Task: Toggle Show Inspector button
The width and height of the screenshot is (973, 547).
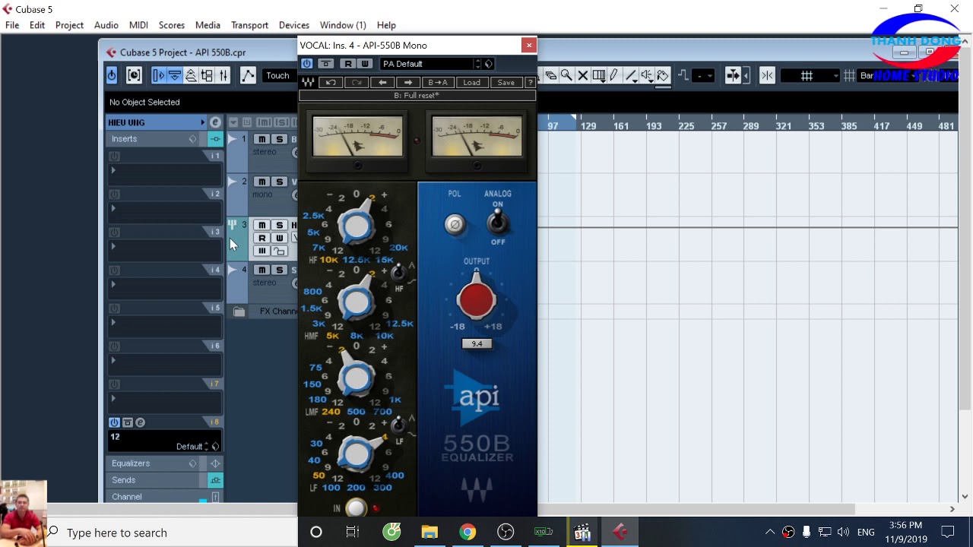Action: 158,75
